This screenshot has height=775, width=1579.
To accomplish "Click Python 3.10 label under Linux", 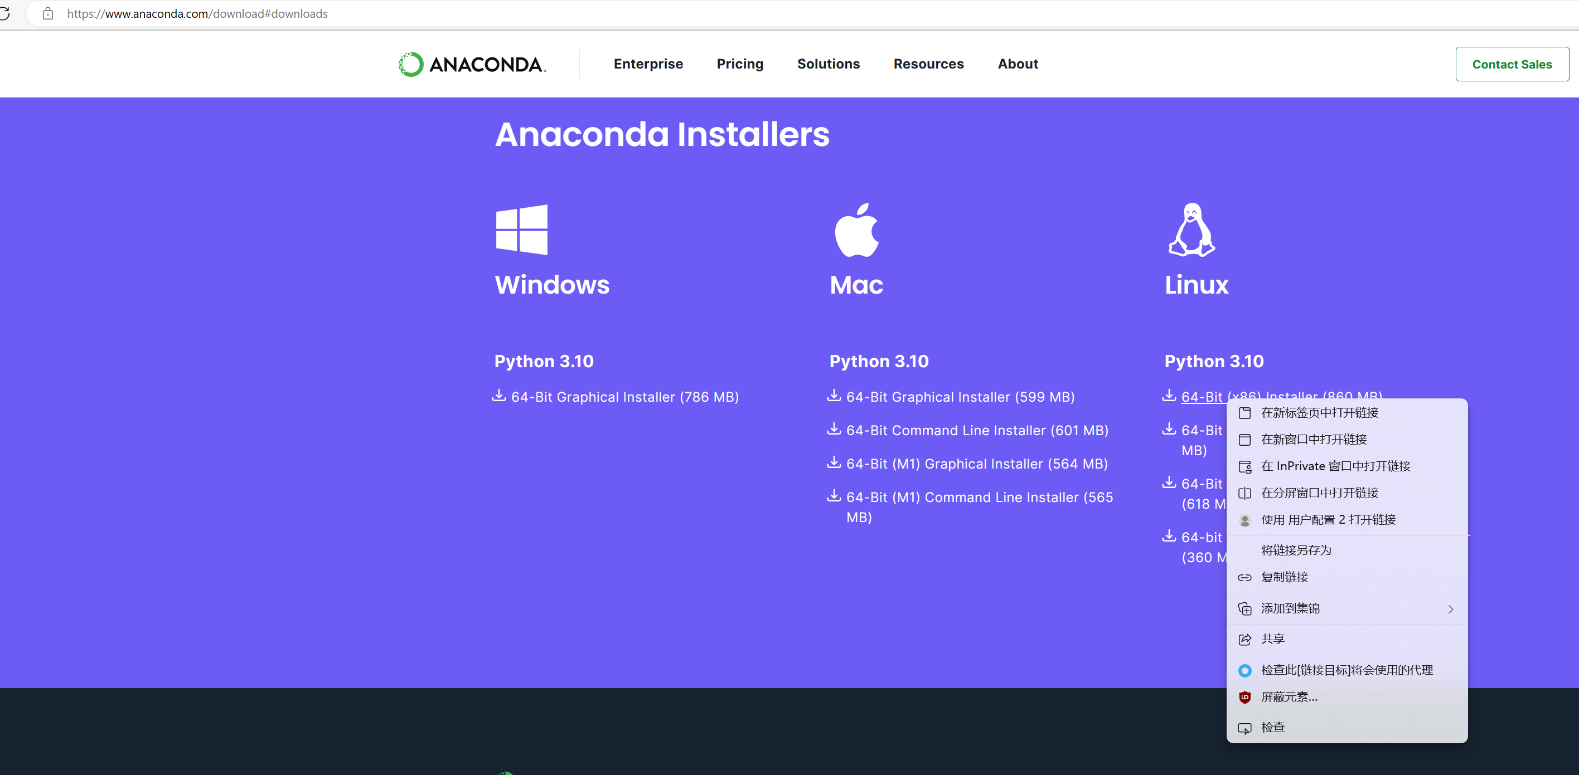I will pos(1214,362).
